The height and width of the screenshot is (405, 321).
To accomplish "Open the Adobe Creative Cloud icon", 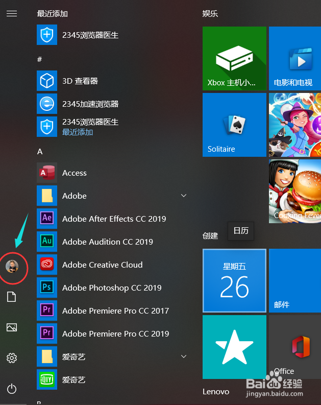I will [47, 265].
